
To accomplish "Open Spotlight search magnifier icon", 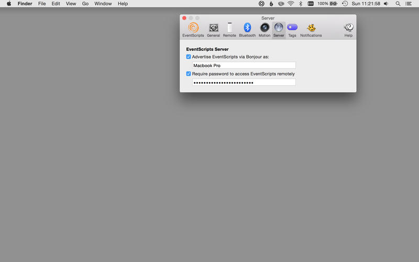I will [x=398, y=4].
